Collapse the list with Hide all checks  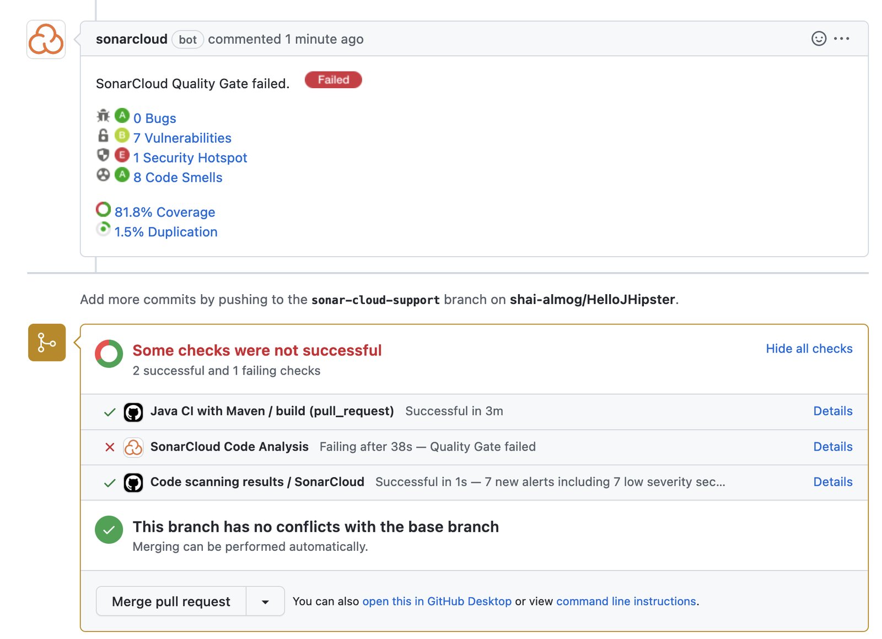click(809, 349)
